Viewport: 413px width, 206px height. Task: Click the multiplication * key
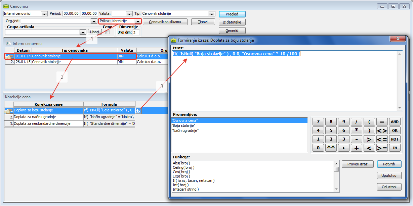click(x=357, y=131)
